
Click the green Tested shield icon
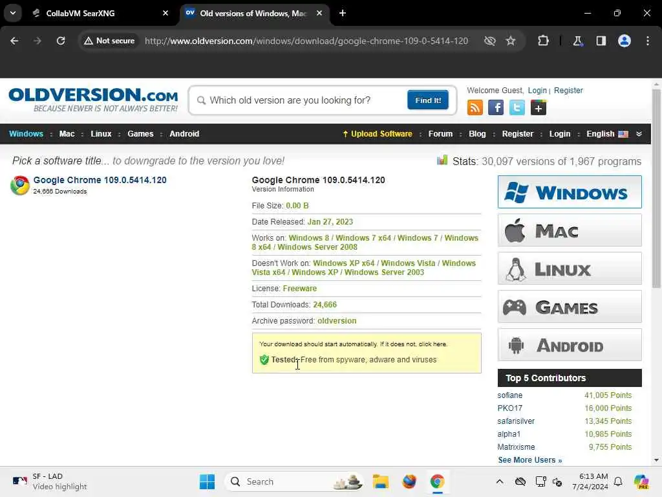(264, 360)
